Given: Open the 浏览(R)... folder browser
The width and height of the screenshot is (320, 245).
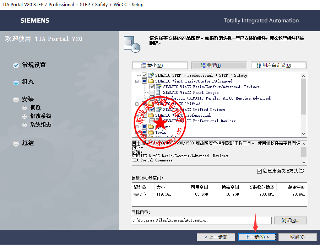Looking at the screenshot, I should 291,220.
